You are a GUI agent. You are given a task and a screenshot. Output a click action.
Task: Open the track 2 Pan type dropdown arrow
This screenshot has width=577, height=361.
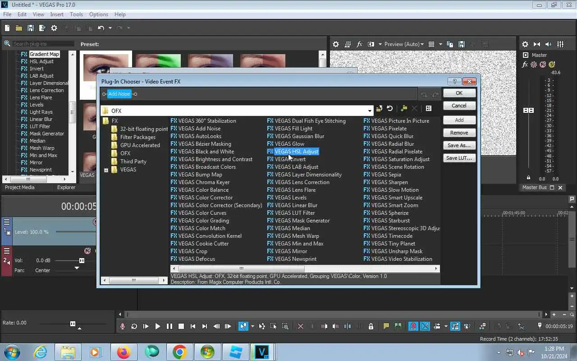[77, 268]
